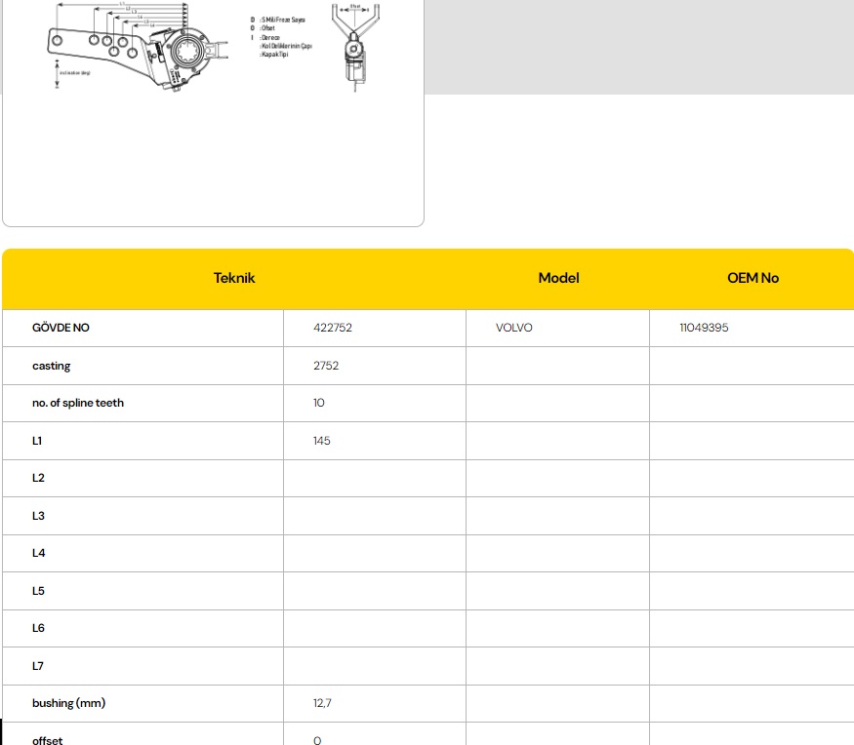The width and height of the screenshot is (854, 745).
Task: Click OEM number 11049395
Action: point(704,328)
